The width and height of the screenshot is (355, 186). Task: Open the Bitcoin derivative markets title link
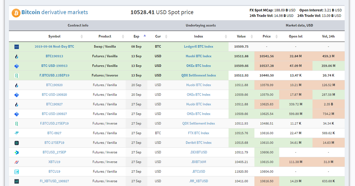[55, 12]
